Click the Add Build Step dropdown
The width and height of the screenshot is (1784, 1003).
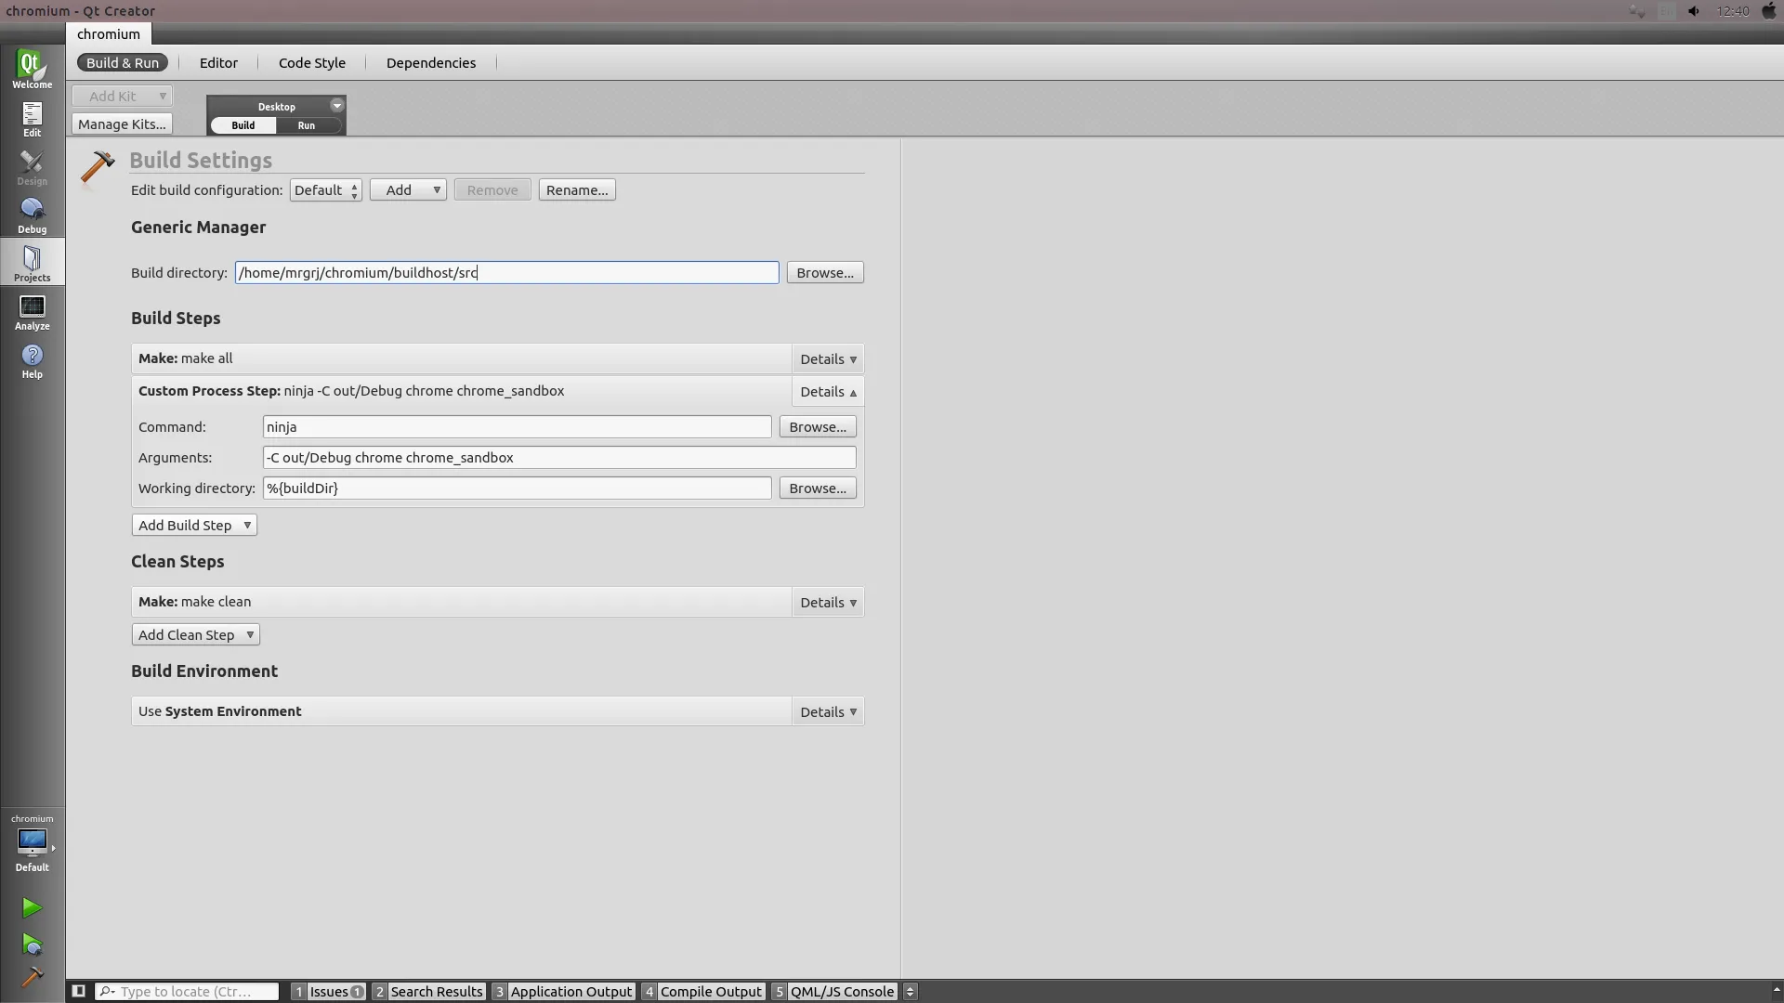pyautogui.click(x=193, y=524)
